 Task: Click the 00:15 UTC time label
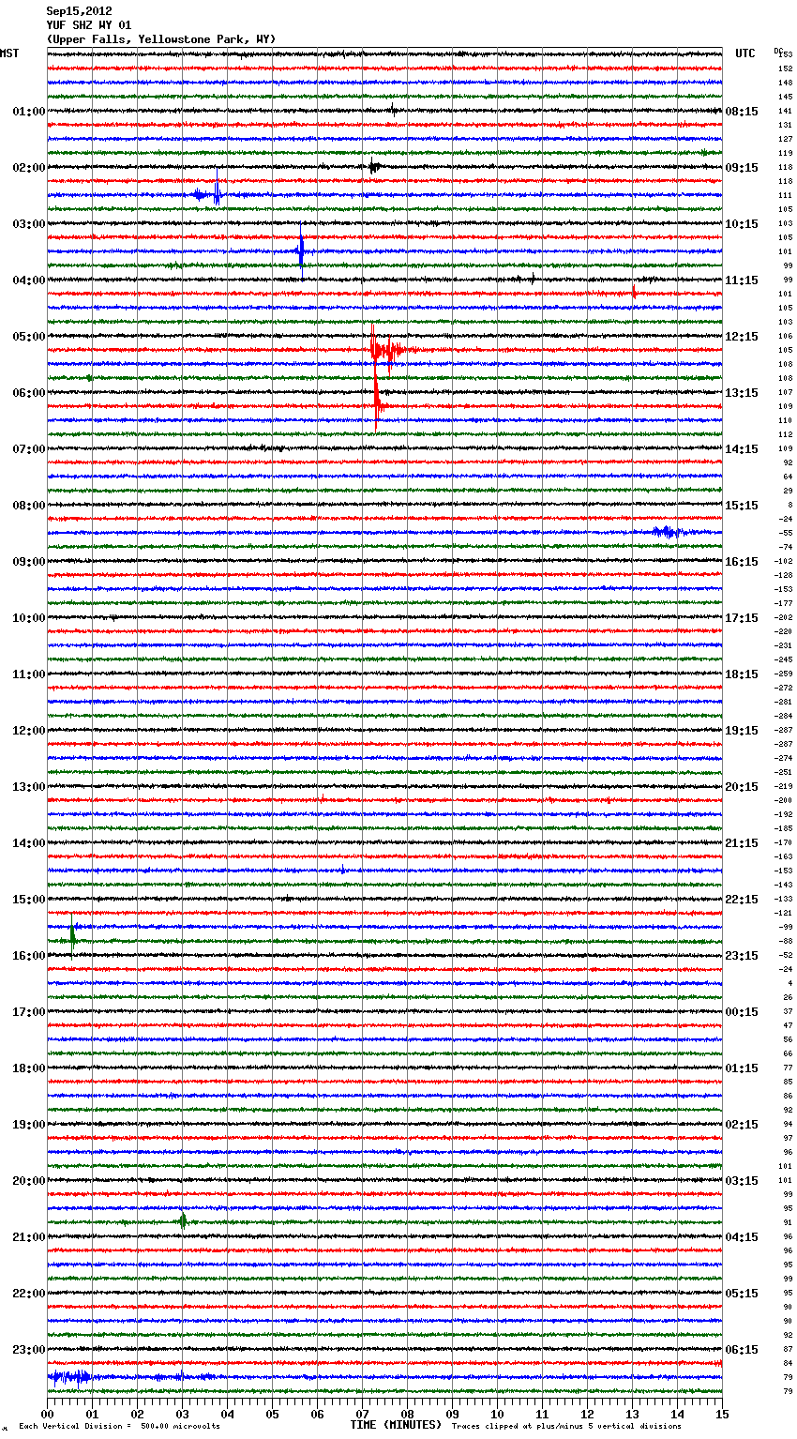tap(742, 1012)
